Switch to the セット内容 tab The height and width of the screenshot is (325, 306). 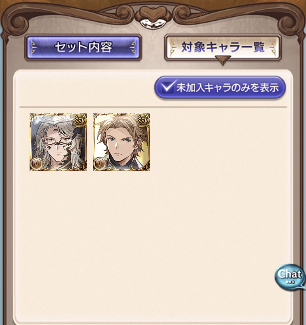coord(83,48)
